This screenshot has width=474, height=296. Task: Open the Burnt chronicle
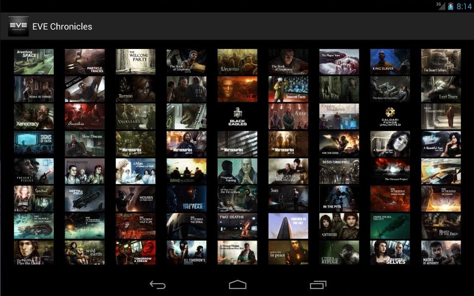237,89
